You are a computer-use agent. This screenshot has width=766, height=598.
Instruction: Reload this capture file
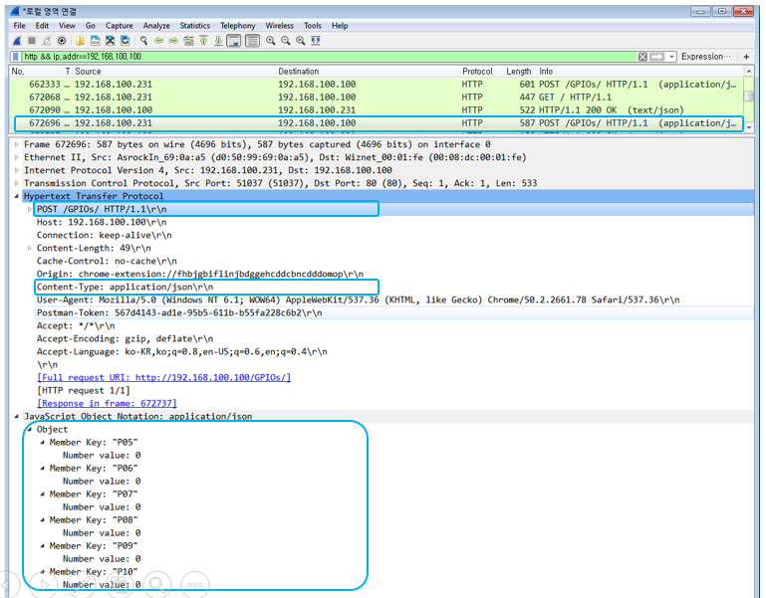[126, 41]
